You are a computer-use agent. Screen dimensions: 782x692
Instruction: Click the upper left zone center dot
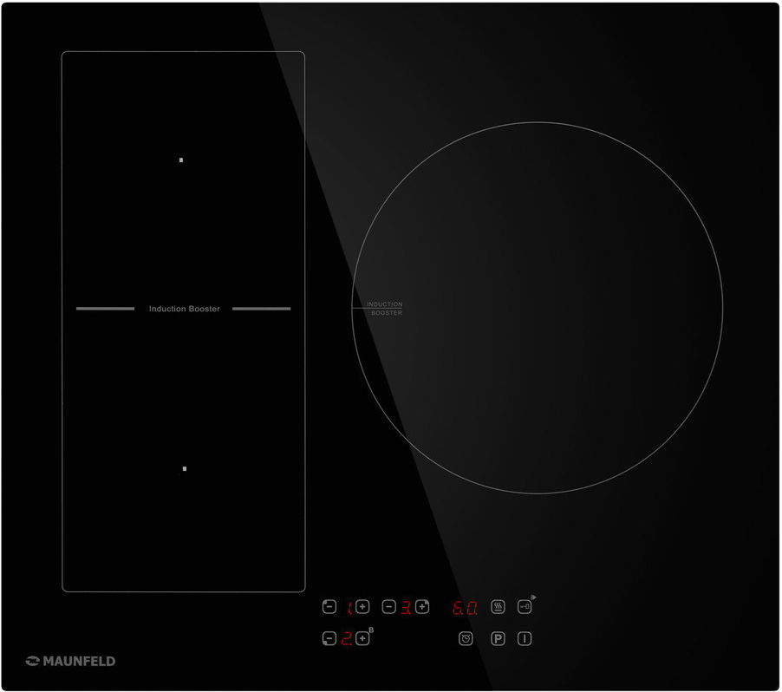click(x=181, y=160)
